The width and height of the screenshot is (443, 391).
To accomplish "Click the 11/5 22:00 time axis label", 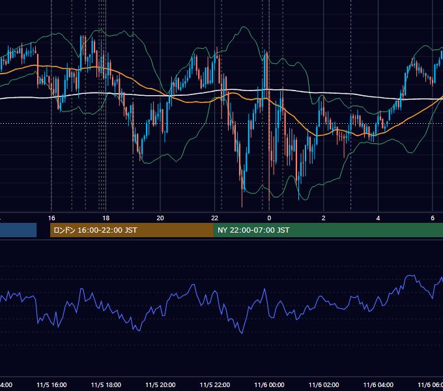I will coord(215,384).
